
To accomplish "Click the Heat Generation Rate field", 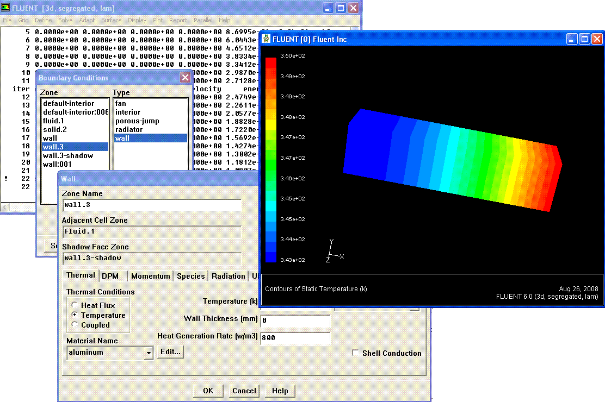I will click(x=295, y=338).
